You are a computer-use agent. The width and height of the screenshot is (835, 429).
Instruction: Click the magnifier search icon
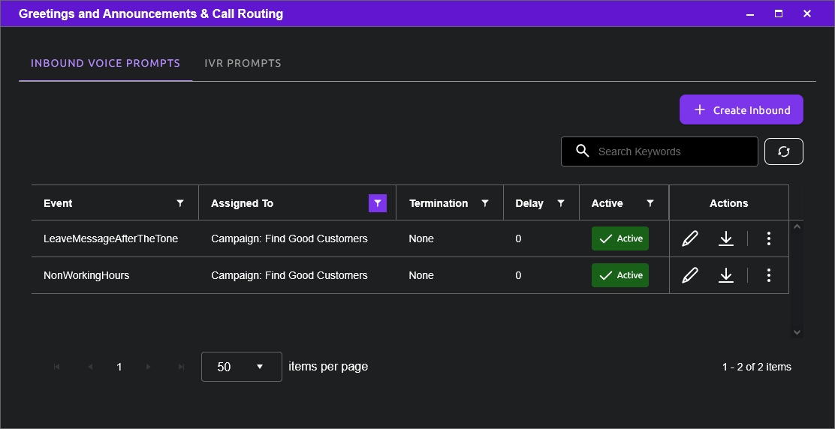583,151
